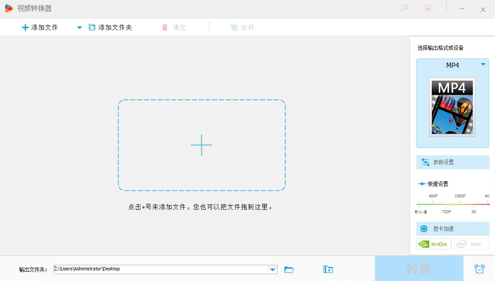Viewport: 495px width, 281px height.
Task: Expand the MP4 output format dropdown
Action: coord(483,65)
